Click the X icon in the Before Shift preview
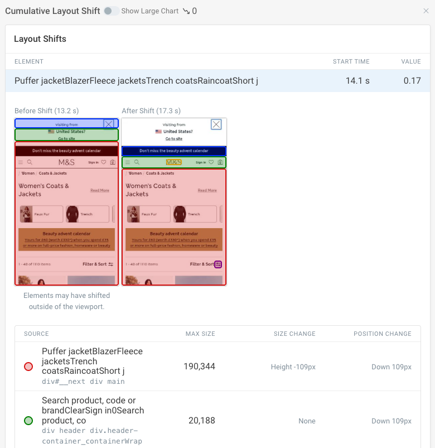The image size is (435, 448). point(109,124)
